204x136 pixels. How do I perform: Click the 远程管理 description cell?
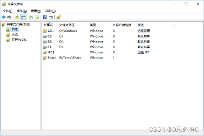tap(144, 31)
